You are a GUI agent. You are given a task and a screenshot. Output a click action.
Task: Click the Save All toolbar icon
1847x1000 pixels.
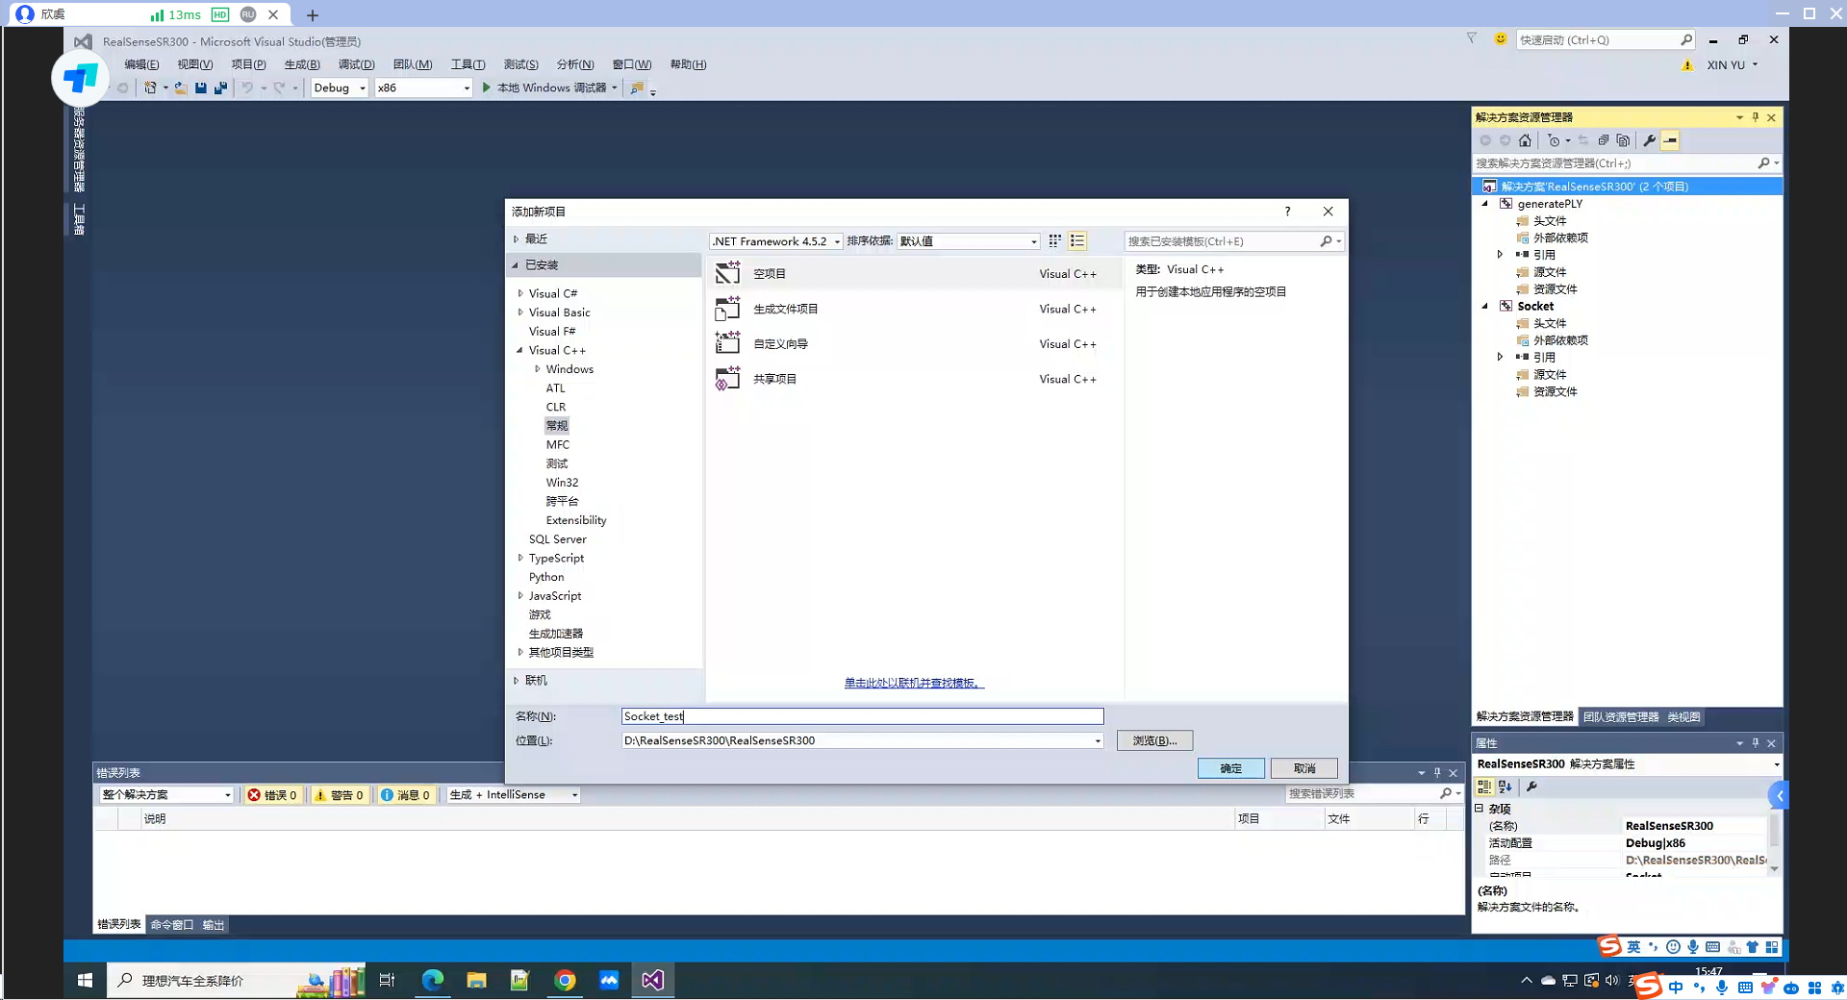(221, 87)
